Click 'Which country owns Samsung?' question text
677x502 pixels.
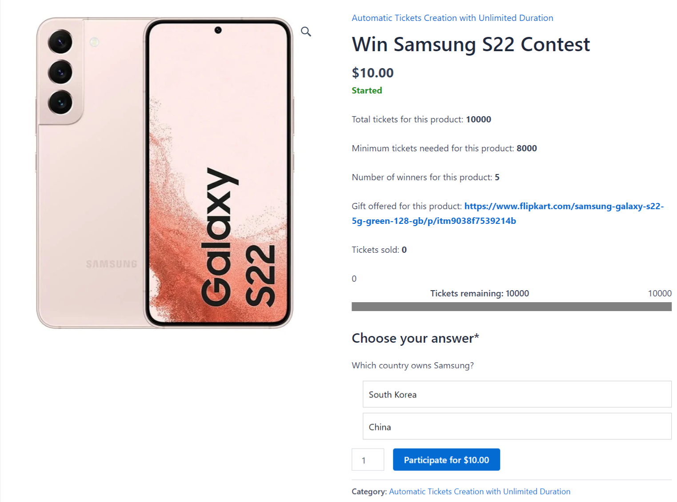(x=413, y=365)
